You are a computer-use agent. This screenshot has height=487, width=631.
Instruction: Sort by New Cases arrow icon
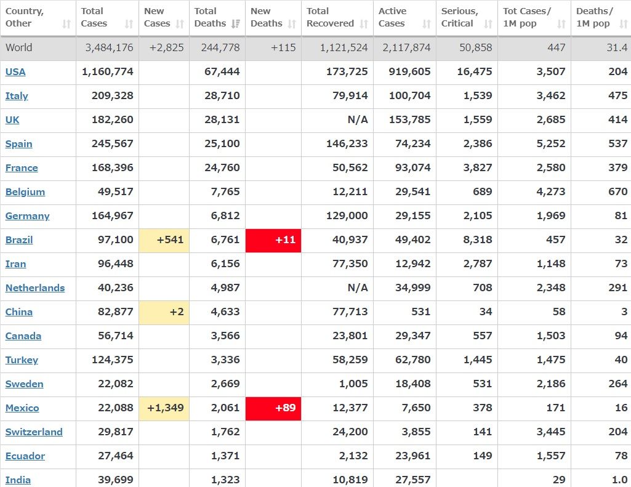[x=180, y=24]
